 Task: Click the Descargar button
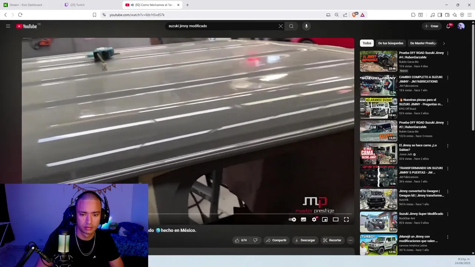click(305, 240)
